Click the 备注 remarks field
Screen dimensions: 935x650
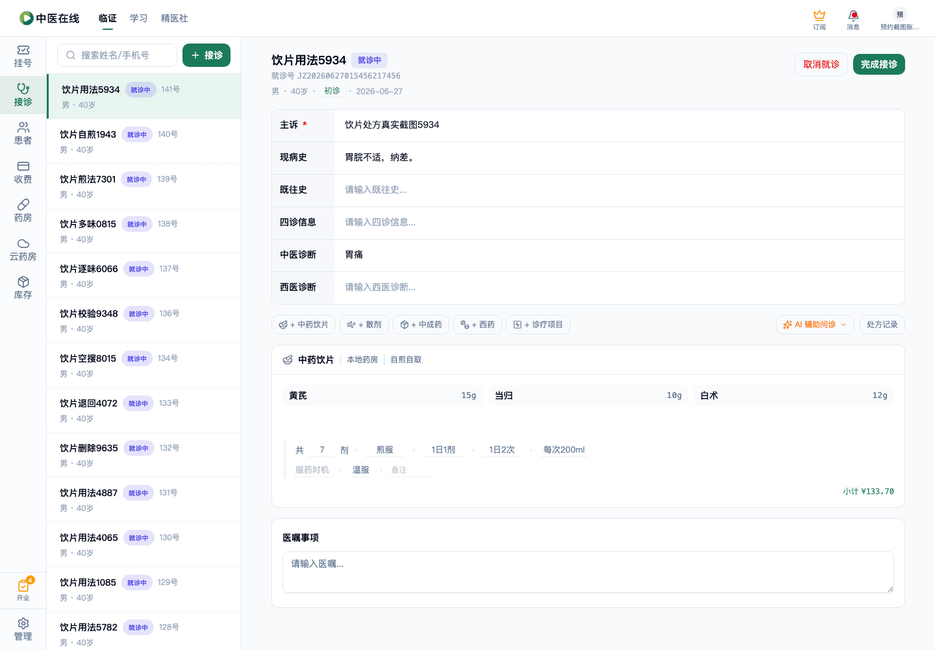coord(410,470)
